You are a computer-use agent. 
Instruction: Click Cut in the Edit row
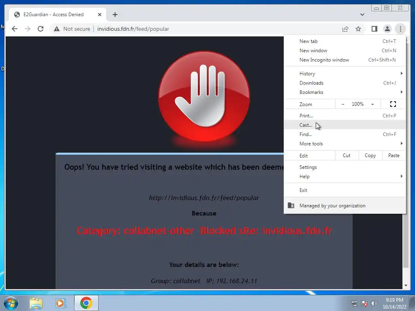coord(347,155)
